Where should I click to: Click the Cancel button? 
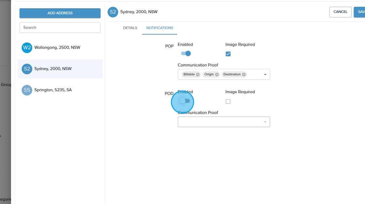[340, 12]
